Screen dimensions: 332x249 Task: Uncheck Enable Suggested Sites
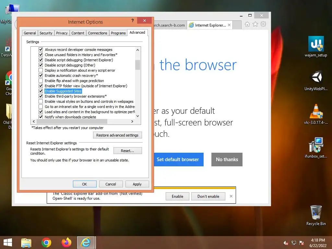click(41, 91)
